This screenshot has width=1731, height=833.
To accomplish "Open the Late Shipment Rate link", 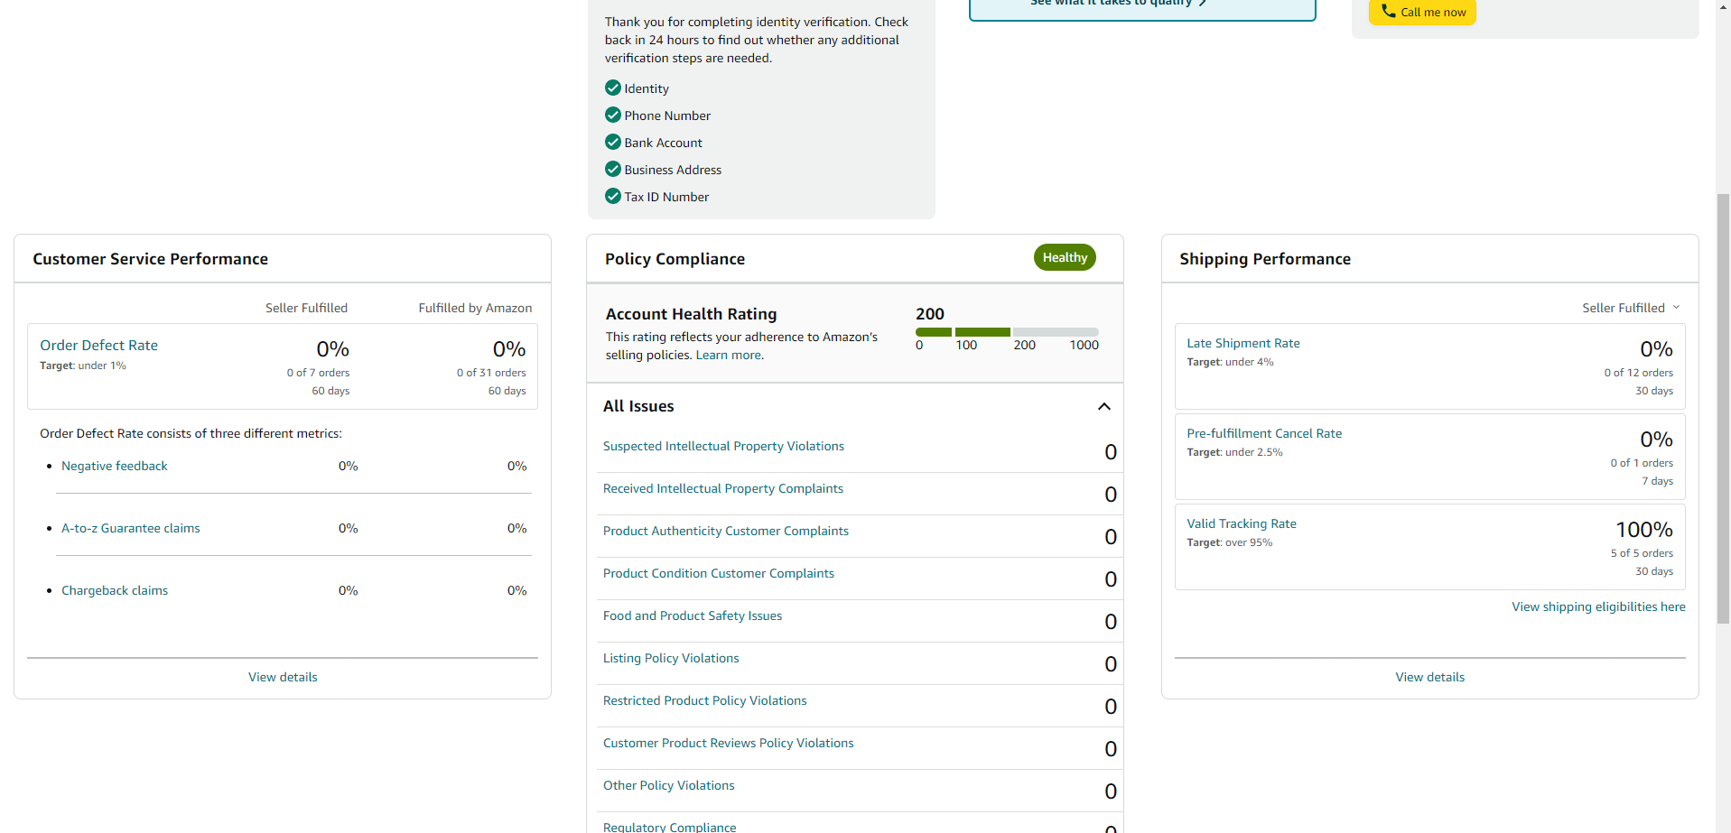I will [x=1243, y=343].
